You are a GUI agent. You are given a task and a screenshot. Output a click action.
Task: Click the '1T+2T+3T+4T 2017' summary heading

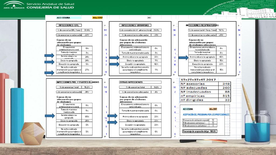point(198,80)
